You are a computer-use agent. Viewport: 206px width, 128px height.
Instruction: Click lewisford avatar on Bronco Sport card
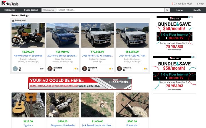pyautogui.click(x=50, y=69)
